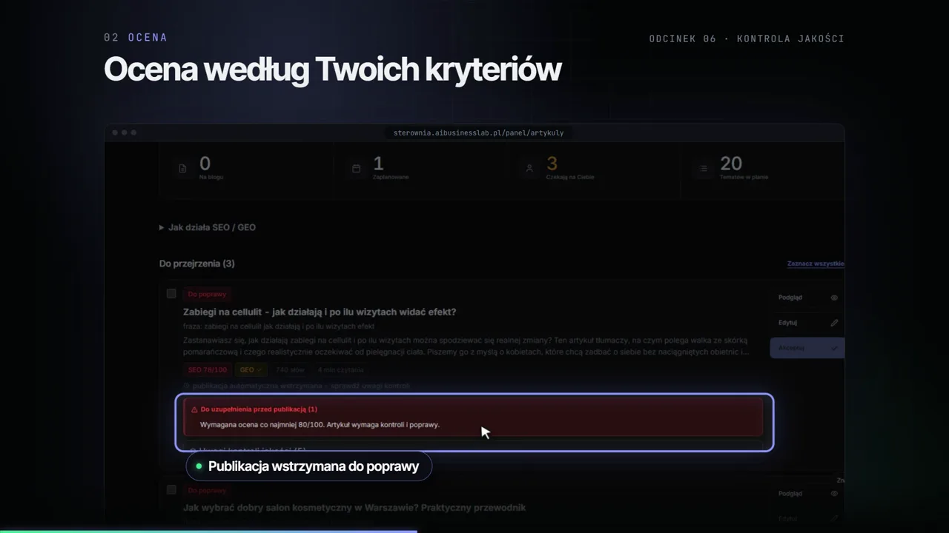Screen dimensions: 949x533
Task: Click the warning triangle in the red alert box
Action: (194, 409)
